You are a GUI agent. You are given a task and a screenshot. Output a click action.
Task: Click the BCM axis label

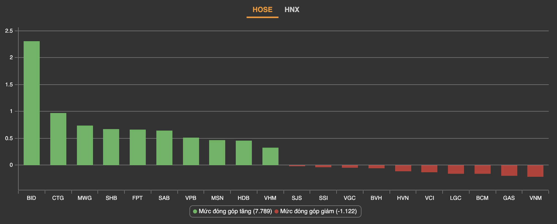tap(482, 198)
